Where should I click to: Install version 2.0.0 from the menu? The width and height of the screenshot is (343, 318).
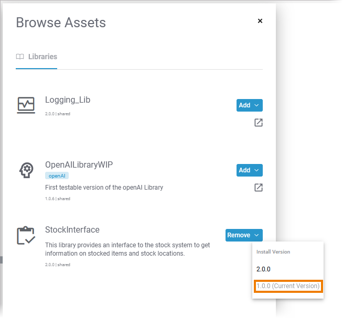[x=263, y=269]
